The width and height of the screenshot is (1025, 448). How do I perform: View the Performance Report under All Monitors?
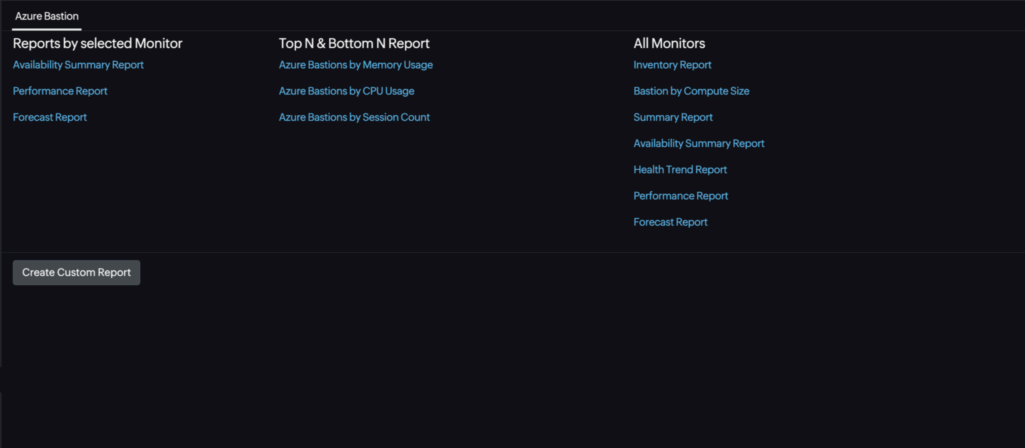pyautogui.click(x=681, y=196)
